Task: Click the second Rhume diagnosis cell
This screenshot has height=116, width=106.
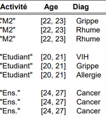Action: (88, 39)
